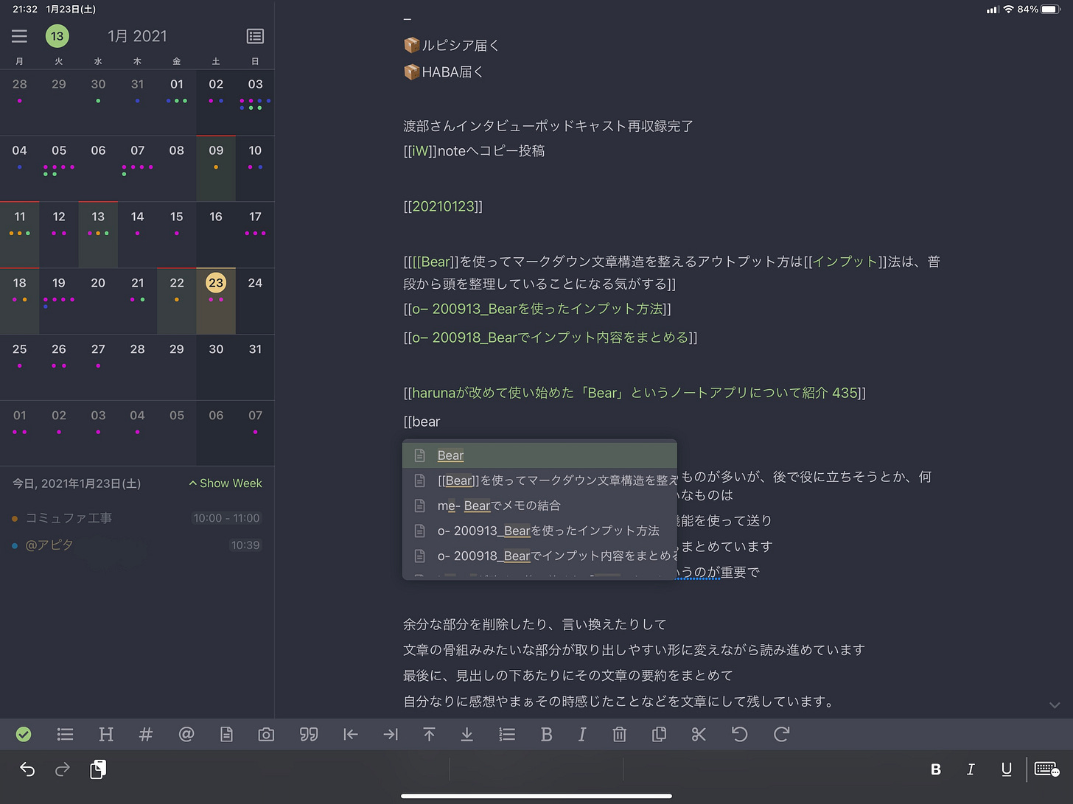This screenshot has width=1073, height=804.
Task: Open the hamburger sidebar menu
Action: tap(19, 36)
